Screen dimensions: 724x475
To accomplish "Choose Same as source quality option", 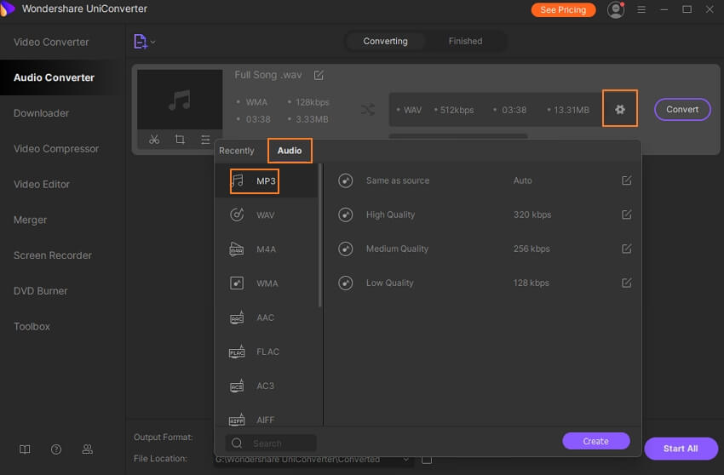I will 482,180.
